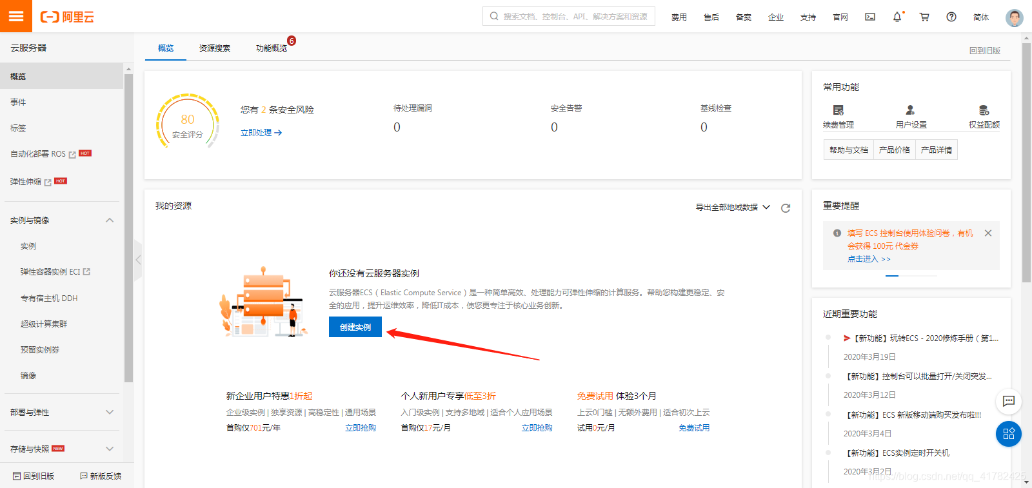The width and height of the screenshot is (1032, 488).
Task: Open the user avatar menu
Action: tap(1015, 17)
